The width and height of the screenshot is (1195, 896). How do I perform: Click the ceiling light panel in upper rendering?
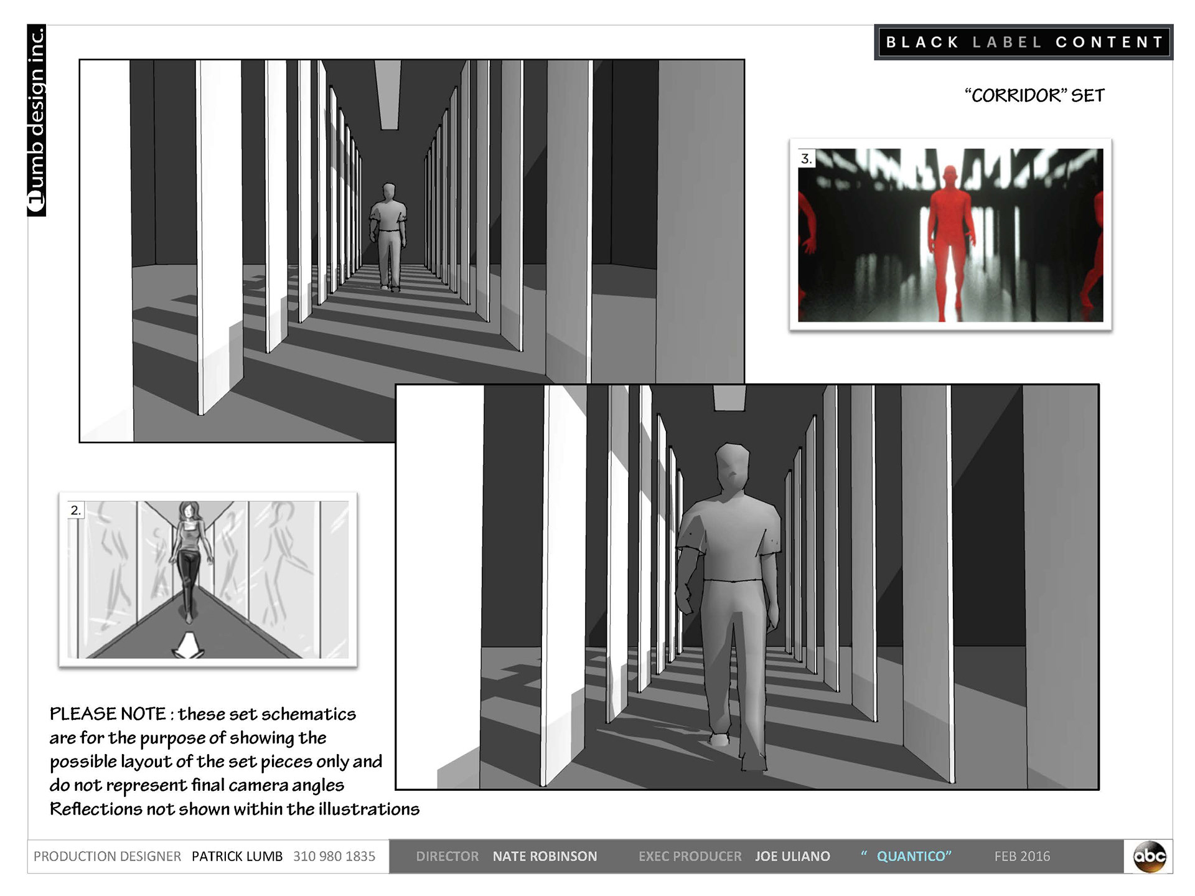[389, 93]
